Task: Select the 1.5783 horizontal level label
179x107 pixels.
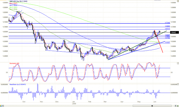Action: point(167,38)
